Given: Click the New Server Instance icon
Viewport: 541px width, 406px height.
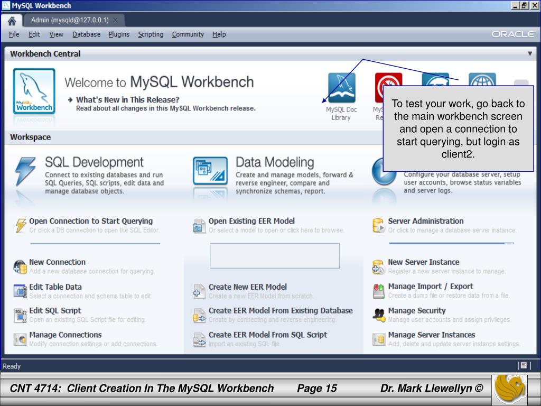Looking at the screenshot, I should tap(378, 267).
